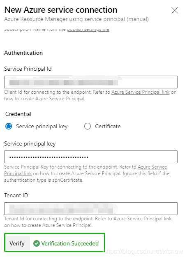Screen dimensions: 187x259
Task: Choose the Certificate credential radio option
Action: (x=88, y=126)
